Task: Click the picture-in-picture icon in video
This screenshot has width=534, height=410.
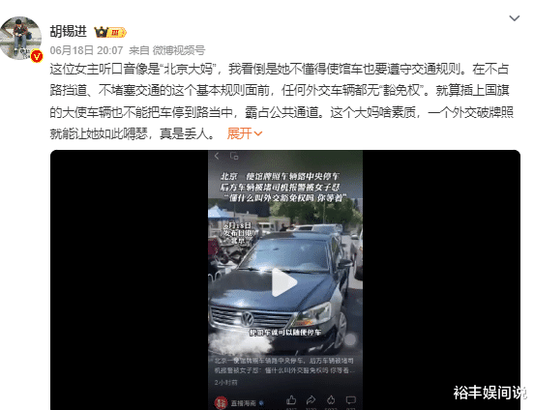Action: [234, 156]
